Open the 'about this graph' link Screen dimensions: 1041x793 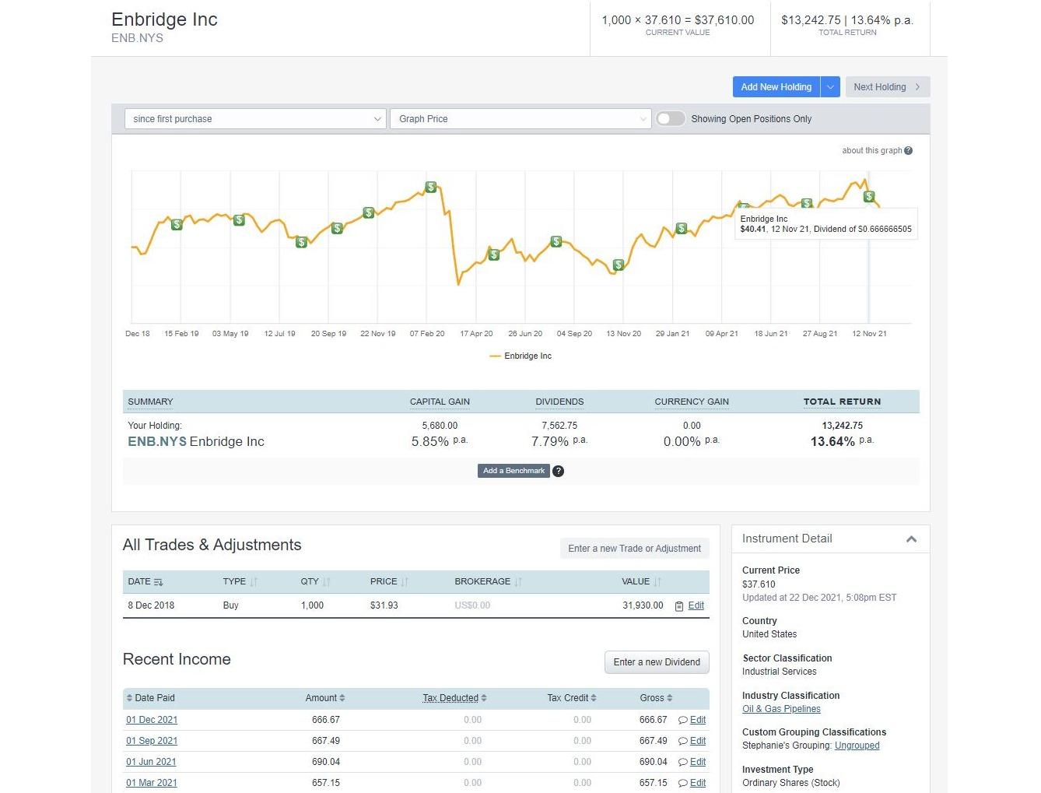tap(872, 151)
